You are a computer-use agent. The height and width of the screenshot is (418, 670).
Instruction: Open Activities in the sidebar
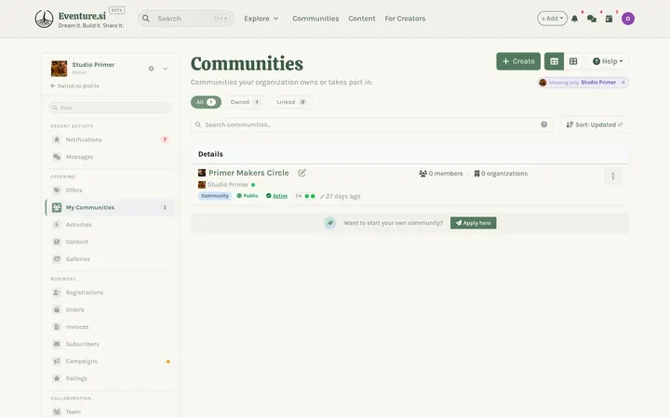[110, 225]
